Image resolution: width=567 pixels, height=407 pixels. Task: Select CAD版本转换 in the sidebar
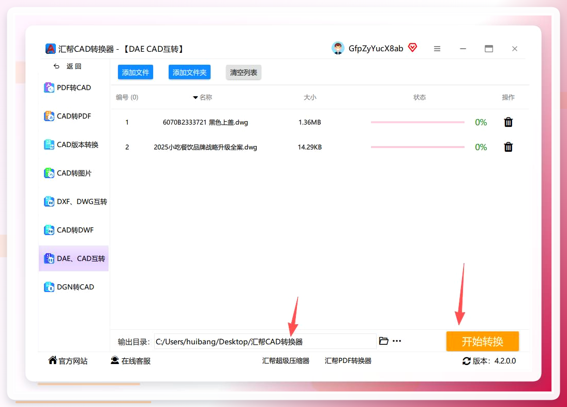coord(74,145)
